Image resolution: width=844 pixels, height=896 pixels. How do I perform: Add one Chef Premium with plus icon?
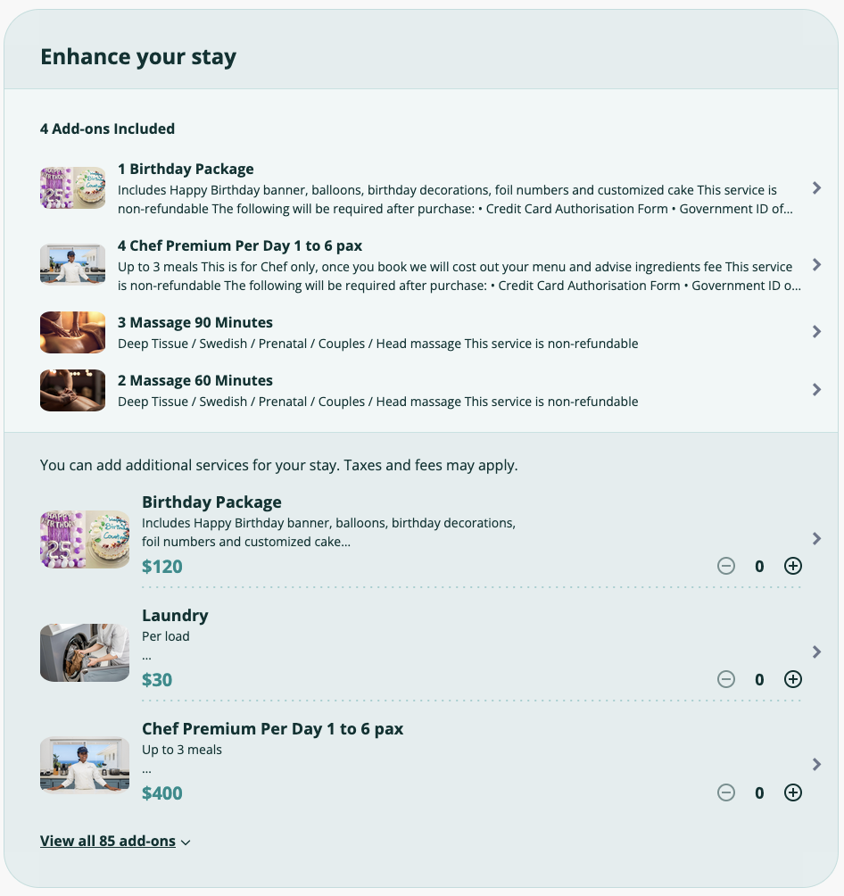click(792, 792)
